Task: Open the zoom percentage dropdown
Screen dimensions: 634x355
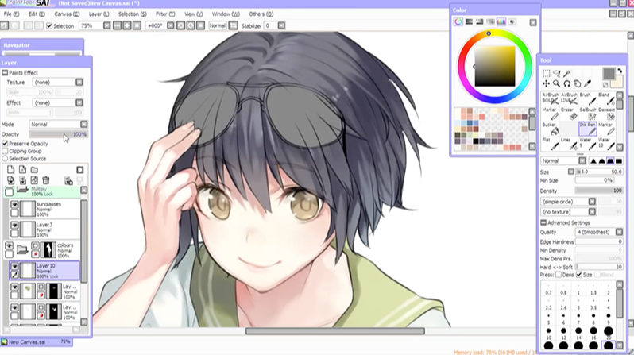Action: [106, 25]
